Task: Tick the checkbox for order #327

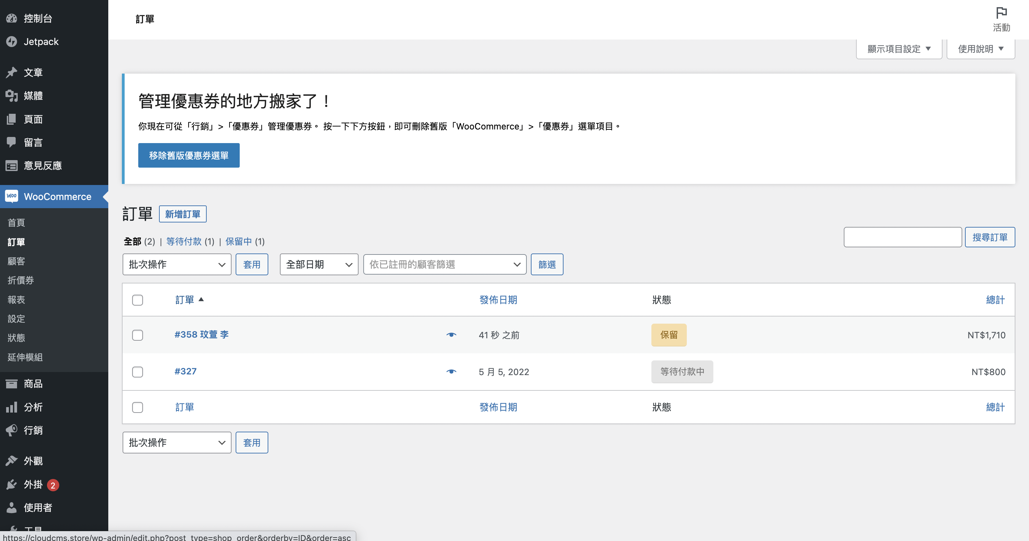Action: (x=138, y=372)
